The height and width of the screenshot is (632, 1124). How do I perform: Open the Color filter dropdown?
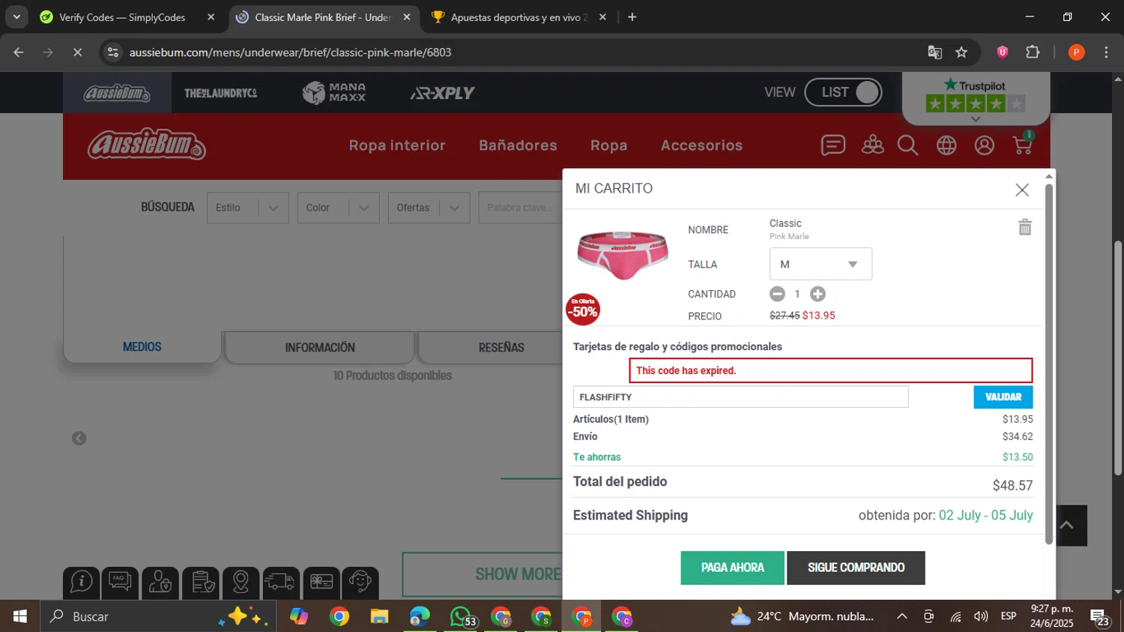(x=338, y=208)
